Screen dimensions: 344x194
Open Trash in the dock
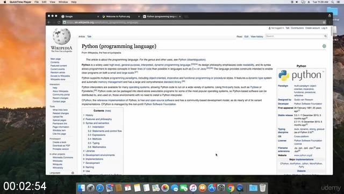263,188
